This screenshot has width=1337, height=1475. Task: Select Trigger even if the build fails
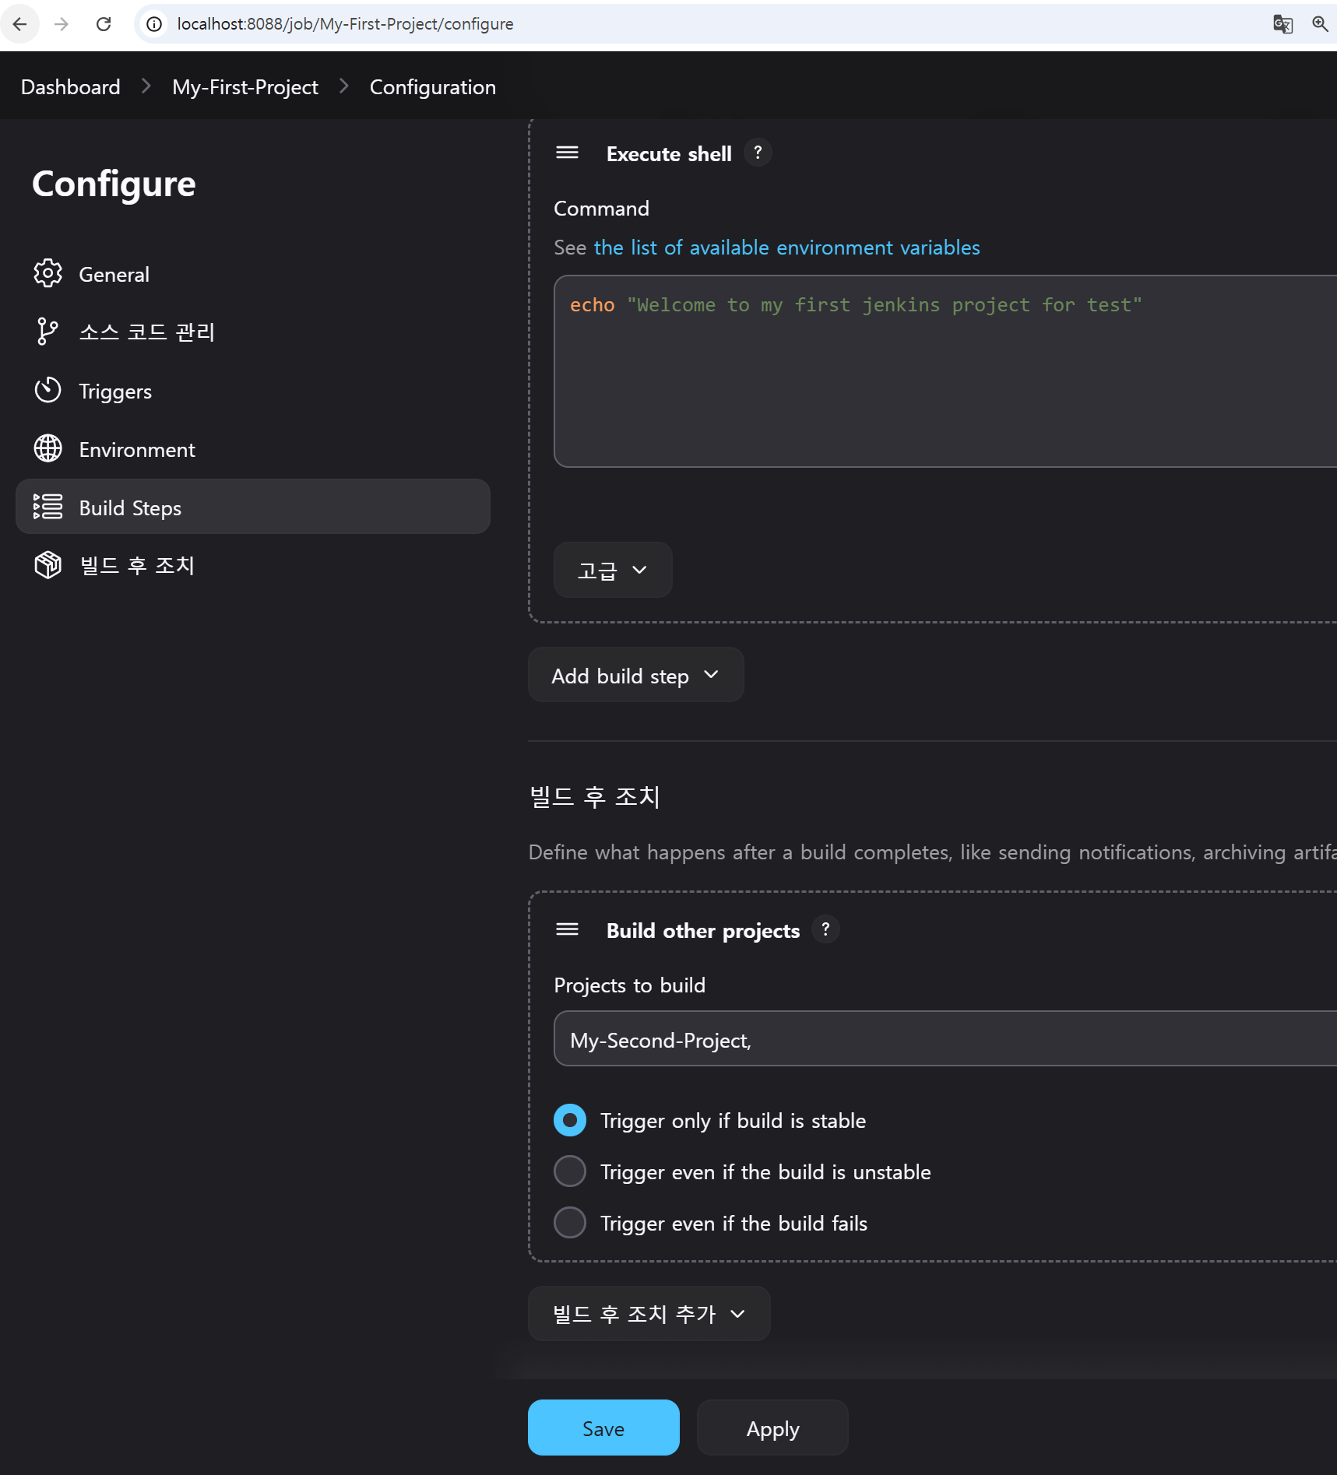[570, 1223]
